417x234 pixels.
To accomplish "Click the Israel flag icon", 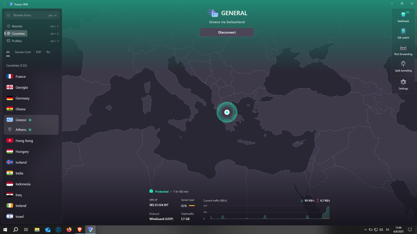I will click(x=10, y=216).
